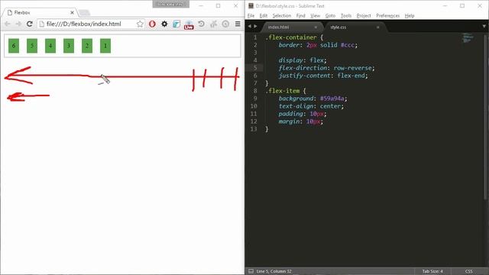489x275 pixels.
Task: Open the File menu in Sublime Text
Action: click(251, 15)
